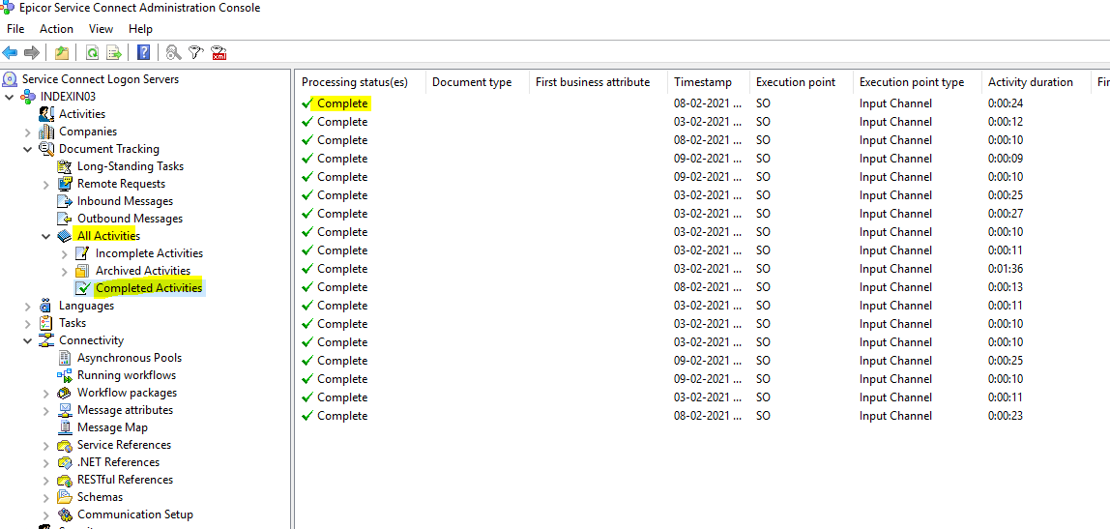
Task: Click the Schemas folder icon
Action: (x=65, y=497)
